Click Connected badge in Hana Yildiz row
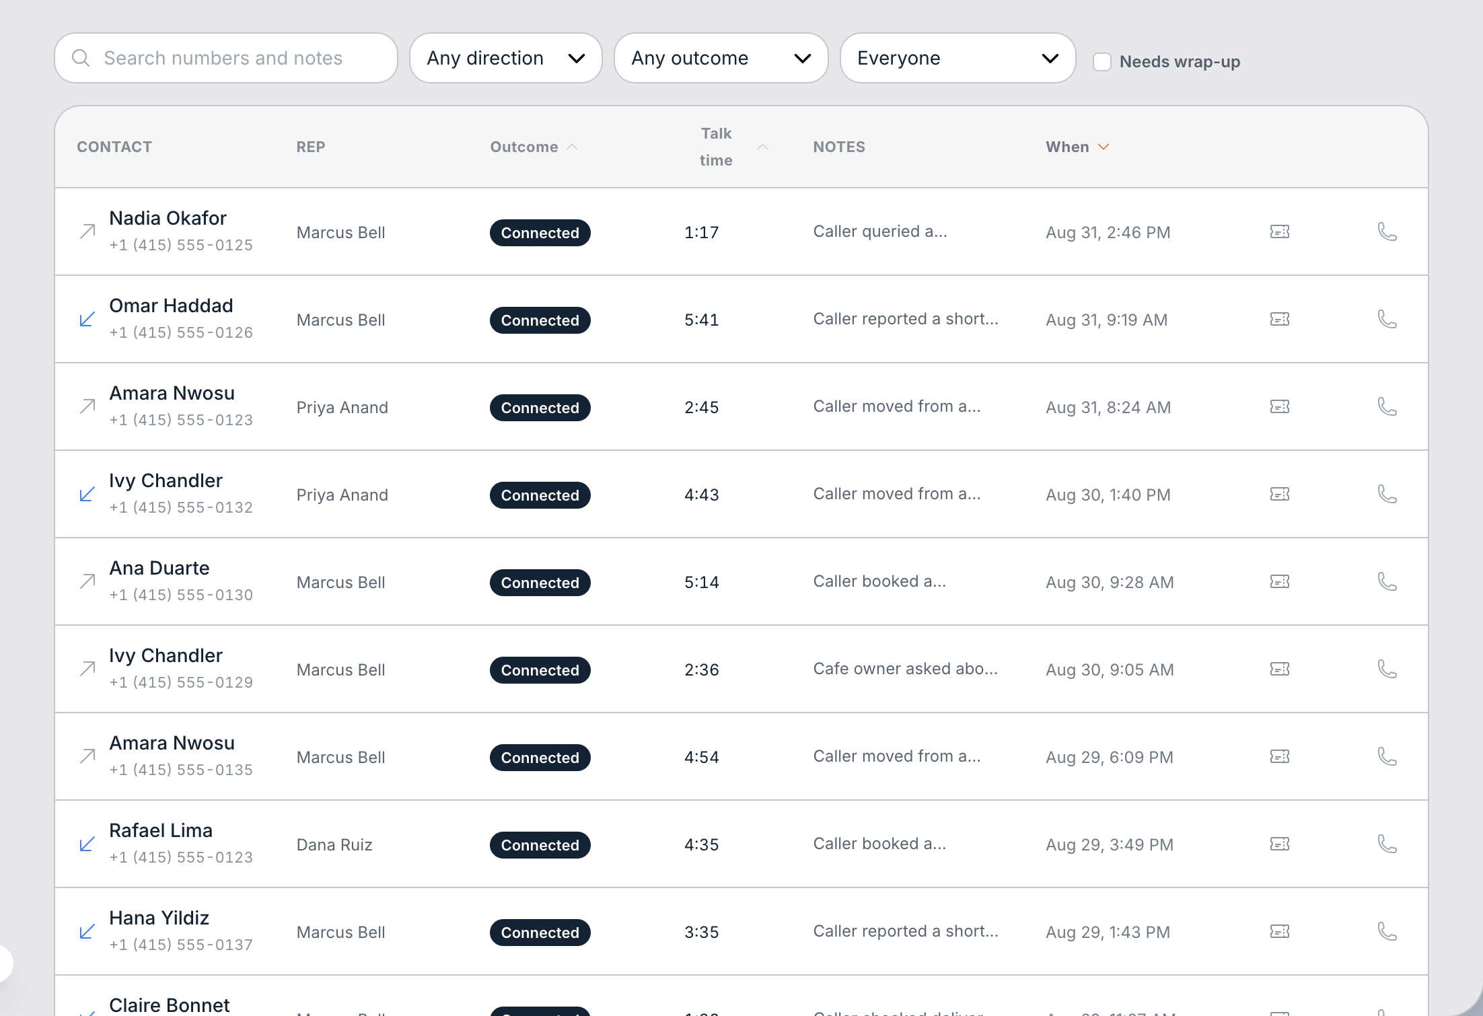The height and width of the screenshot is (1016, 1483). [x=540, y=933]
